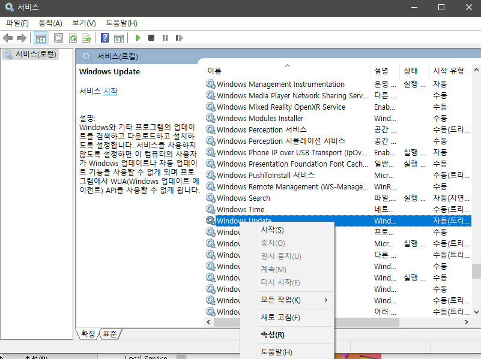Viewport: 481px width, 359px height.
Task: Open the 도움말(H) menu in menu bar
Action: pyautogui.click(x=121, y=23)
